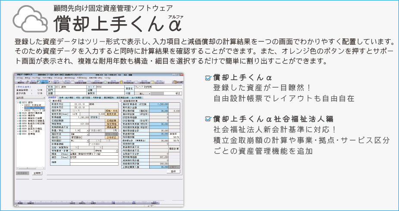The width and height of the screenshot is (399, 211).
Task: Select the 減価償却計算 radio circle
Action: coord(121,101)
